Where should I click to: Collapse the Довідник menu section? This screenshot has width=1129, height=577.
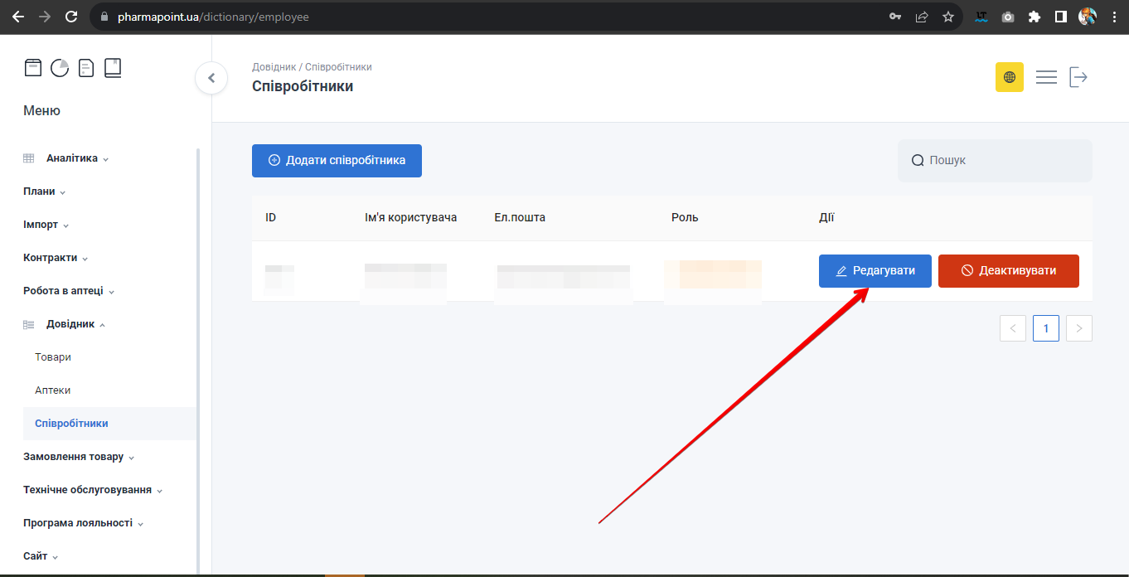click(x=70, y=324)
